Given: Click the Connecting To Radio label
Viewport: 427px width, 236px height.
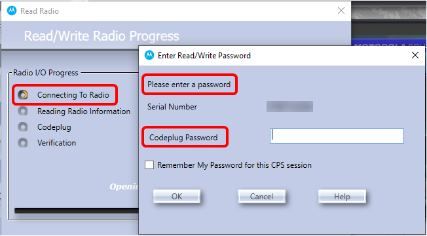Looking at the screenshot, I should pyautogui.click(x=73, y=95).
